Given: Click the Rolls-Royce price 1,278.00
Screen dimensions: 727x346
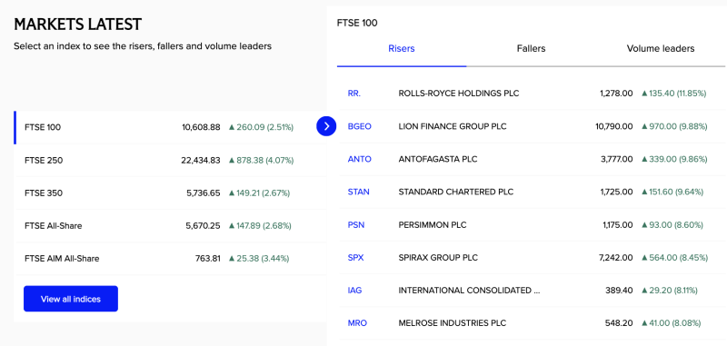Looking at the screenshot, I should click(616, 94).
